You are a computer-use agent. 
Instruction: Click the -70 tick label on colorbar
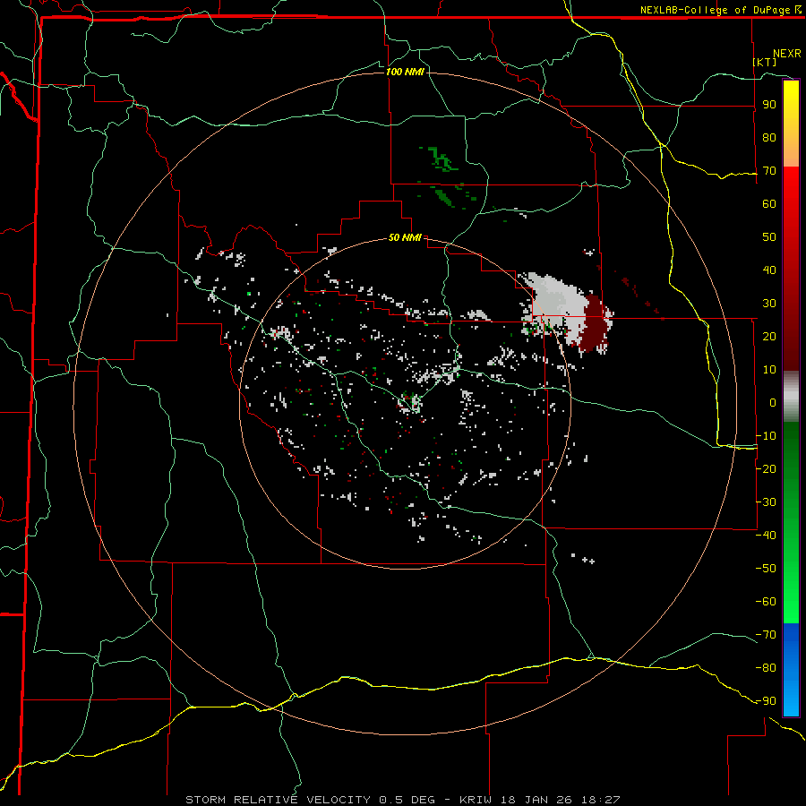(x=766, y=635)
